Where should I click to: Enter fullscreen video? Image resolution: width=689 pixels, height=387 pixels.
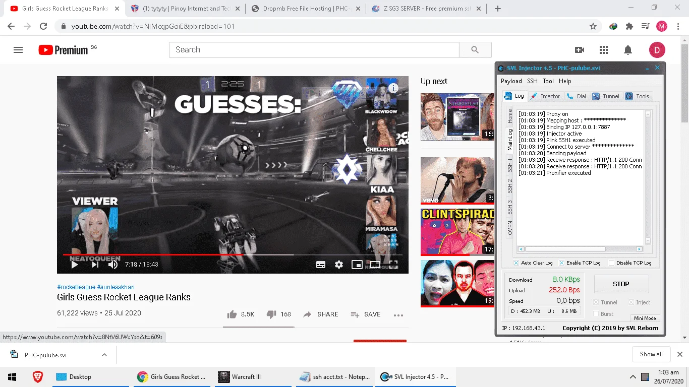(x=393, y=265)
